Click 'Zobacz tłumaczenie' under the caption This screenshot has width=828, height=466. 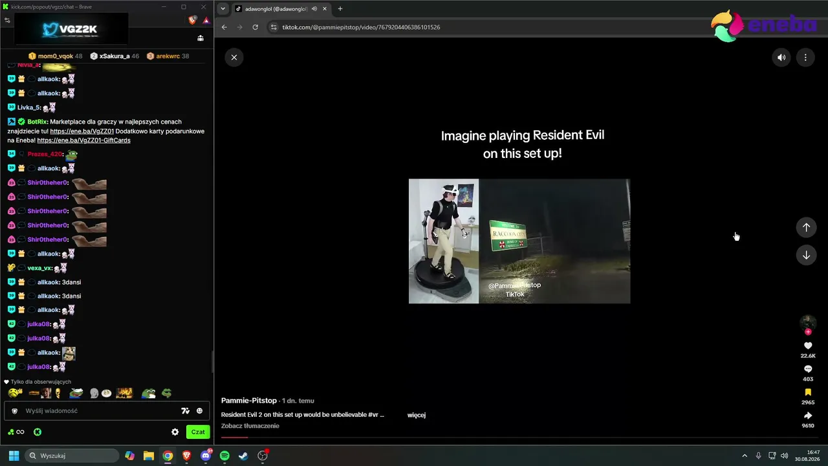coord(250,426)
